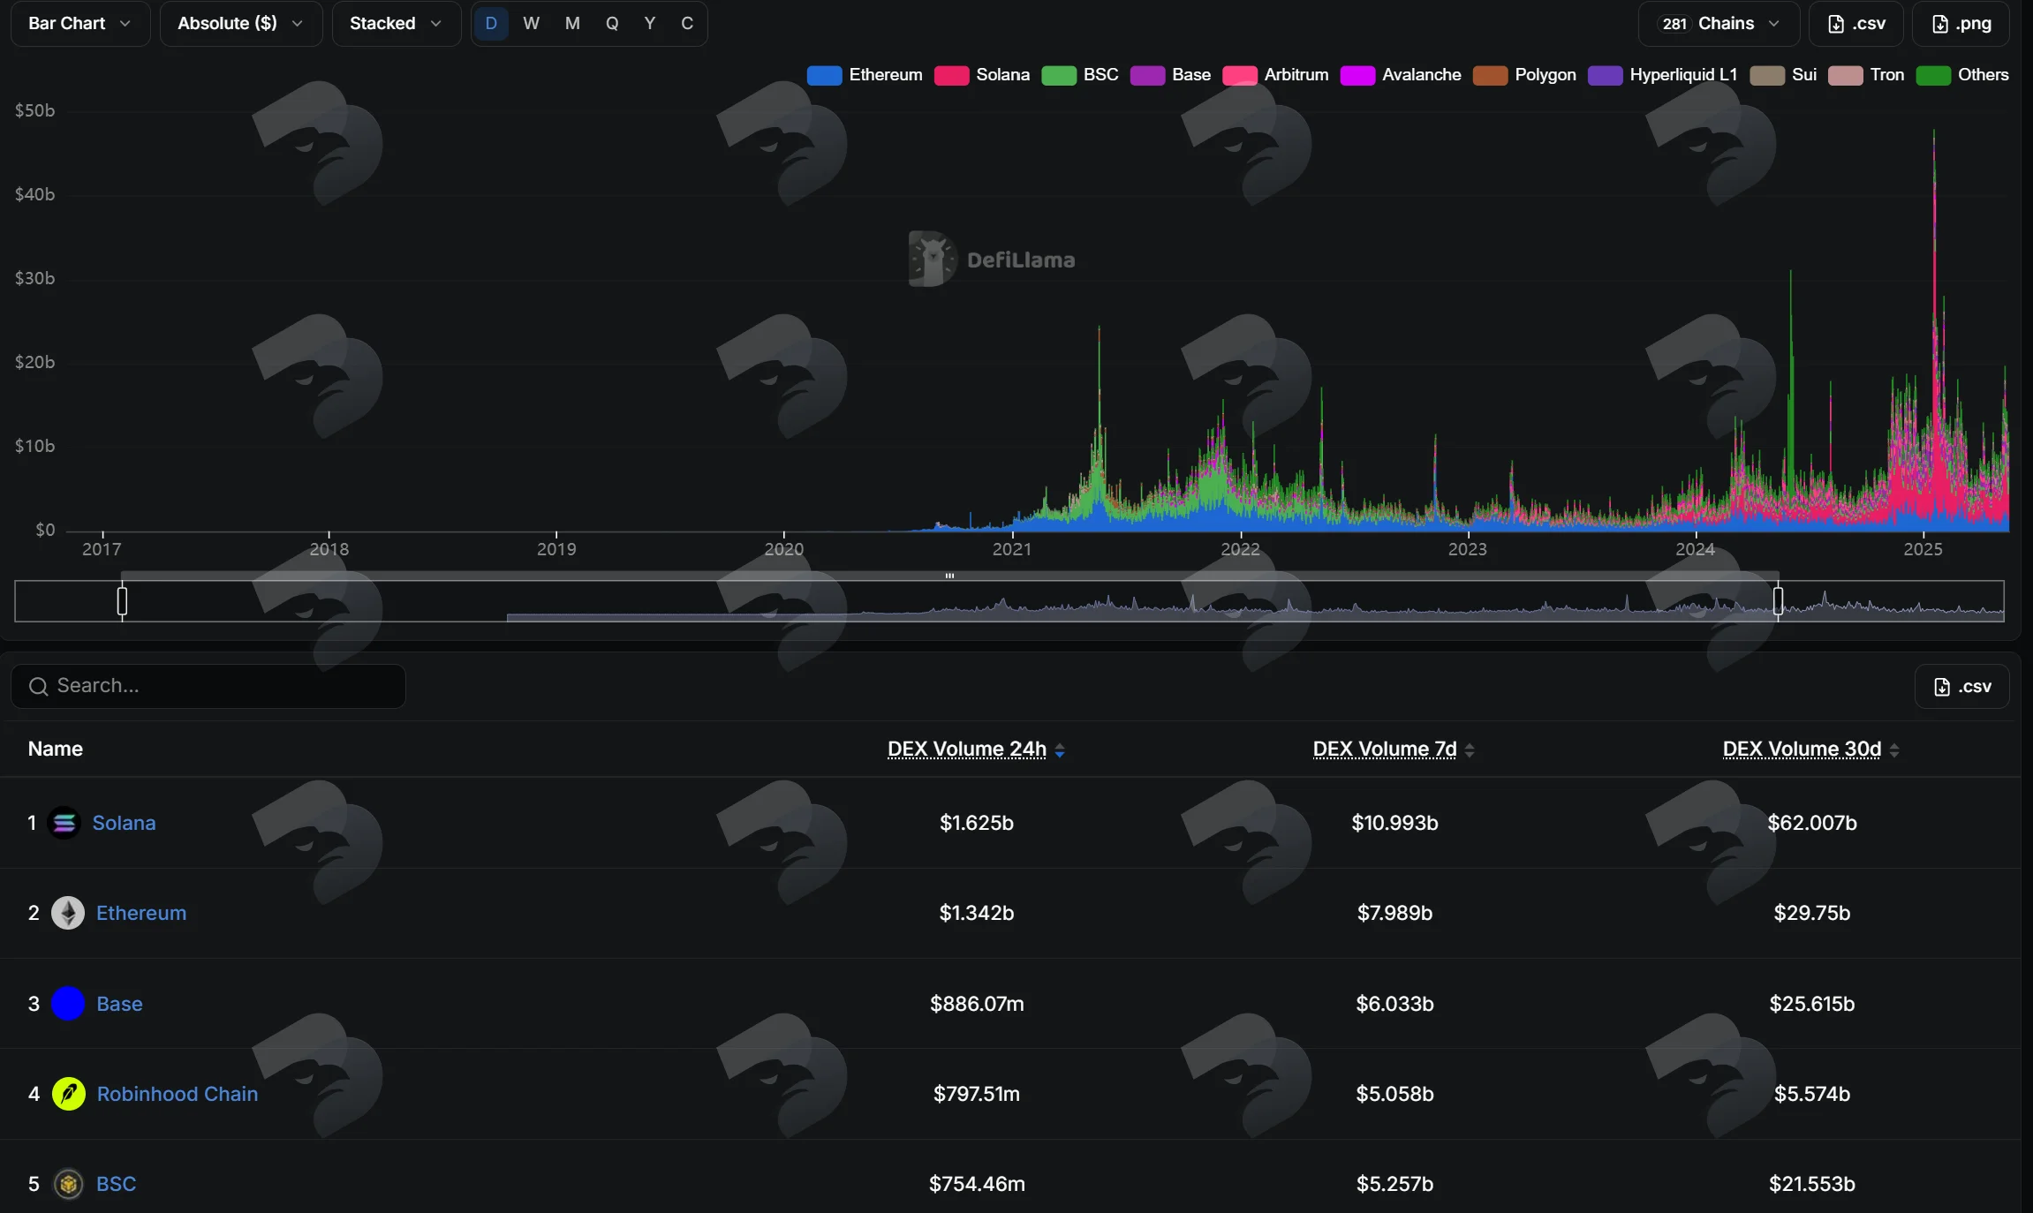Open the Absolute ($) dropdown
This screenshot has width=2033, height=1213.
[241, 24]
